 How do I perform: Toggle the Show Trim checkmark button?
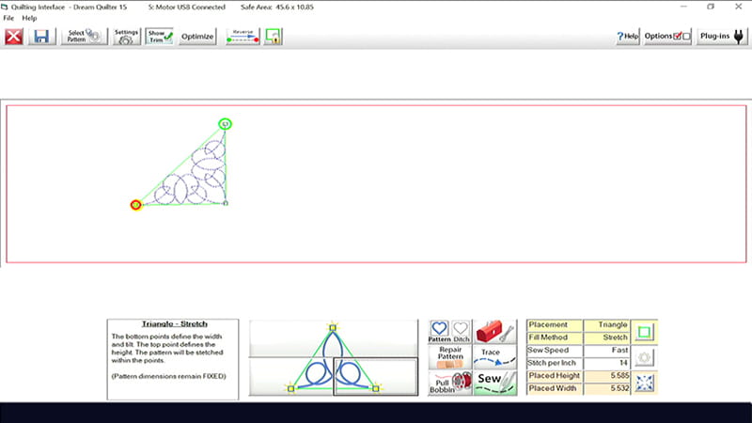(159, 37)
